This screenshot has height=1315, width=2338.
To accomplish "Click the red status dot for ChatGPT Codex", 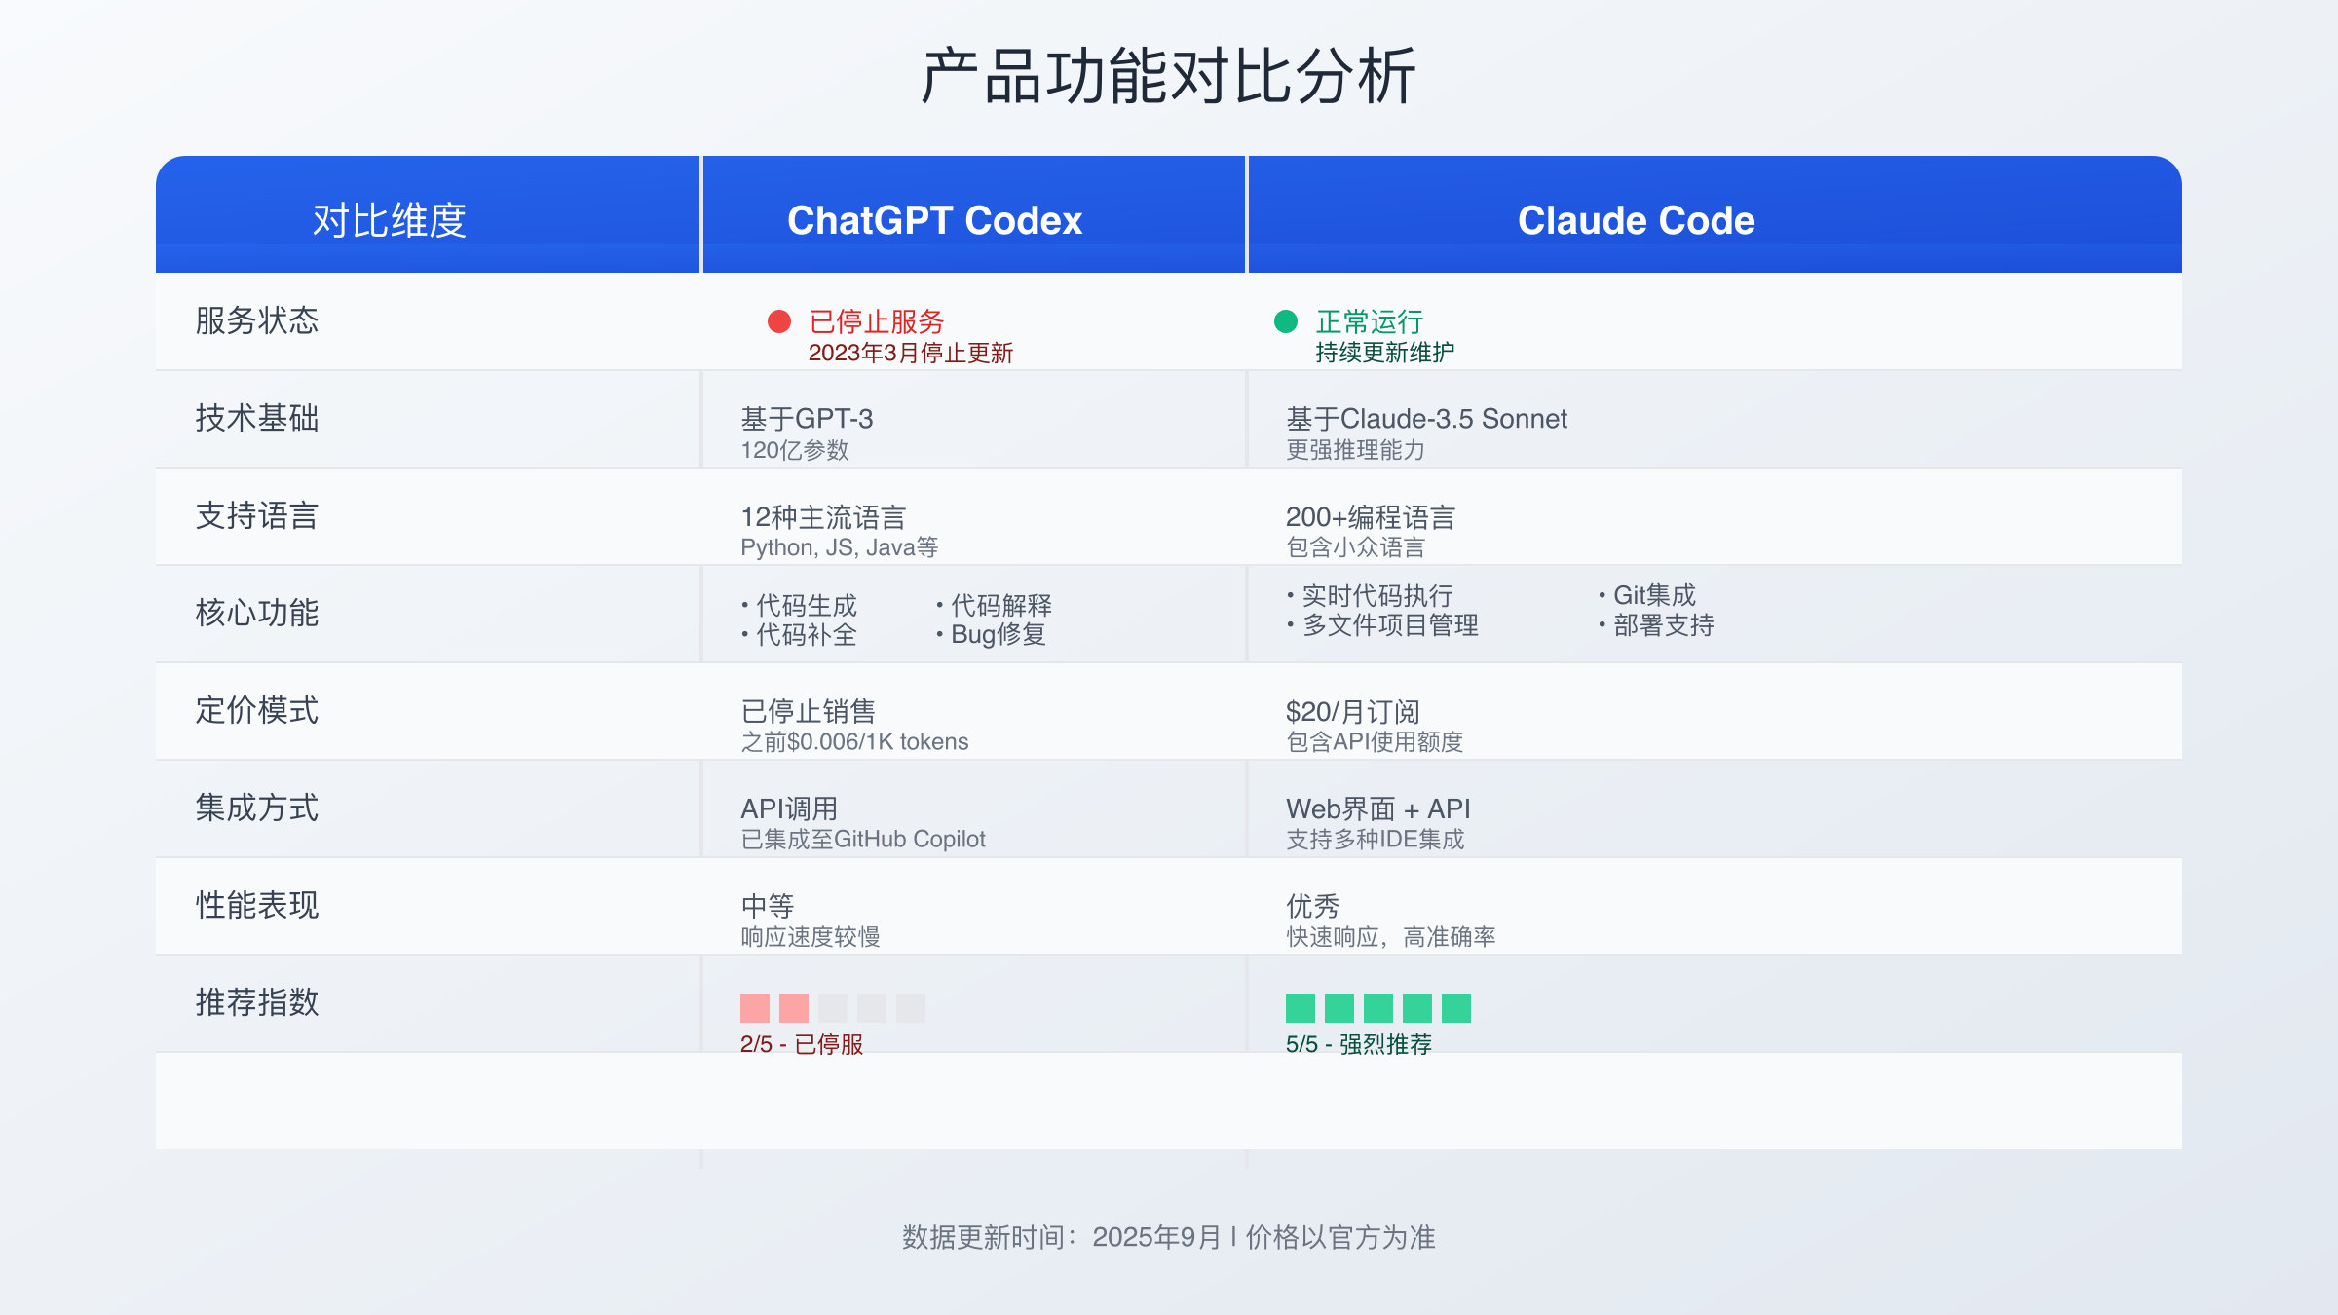I will pyautogui.click(x=779, y=321).
